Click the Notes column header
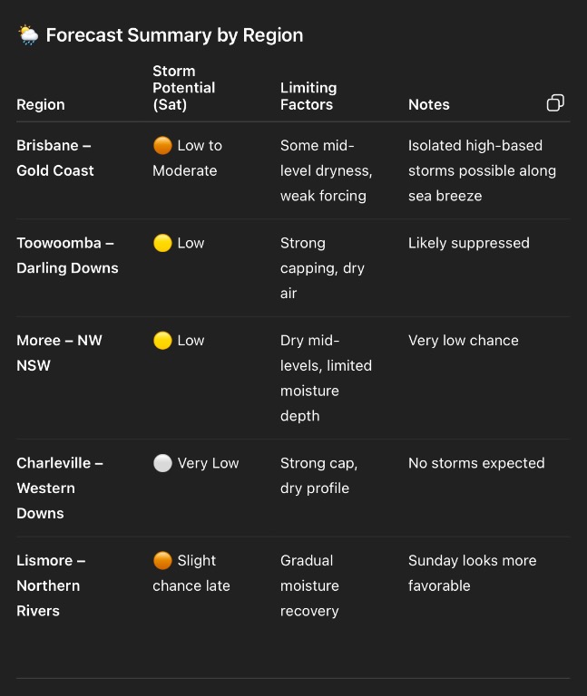Image resolution: width=587 pixels, height=696 pixels. pos(429,104)
